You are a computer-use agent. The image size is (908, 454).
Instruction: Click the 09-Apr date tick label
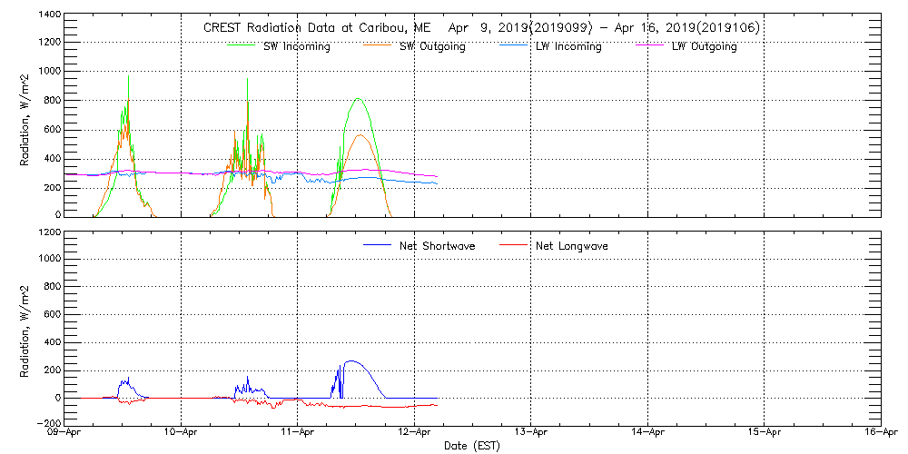point(66,433)
